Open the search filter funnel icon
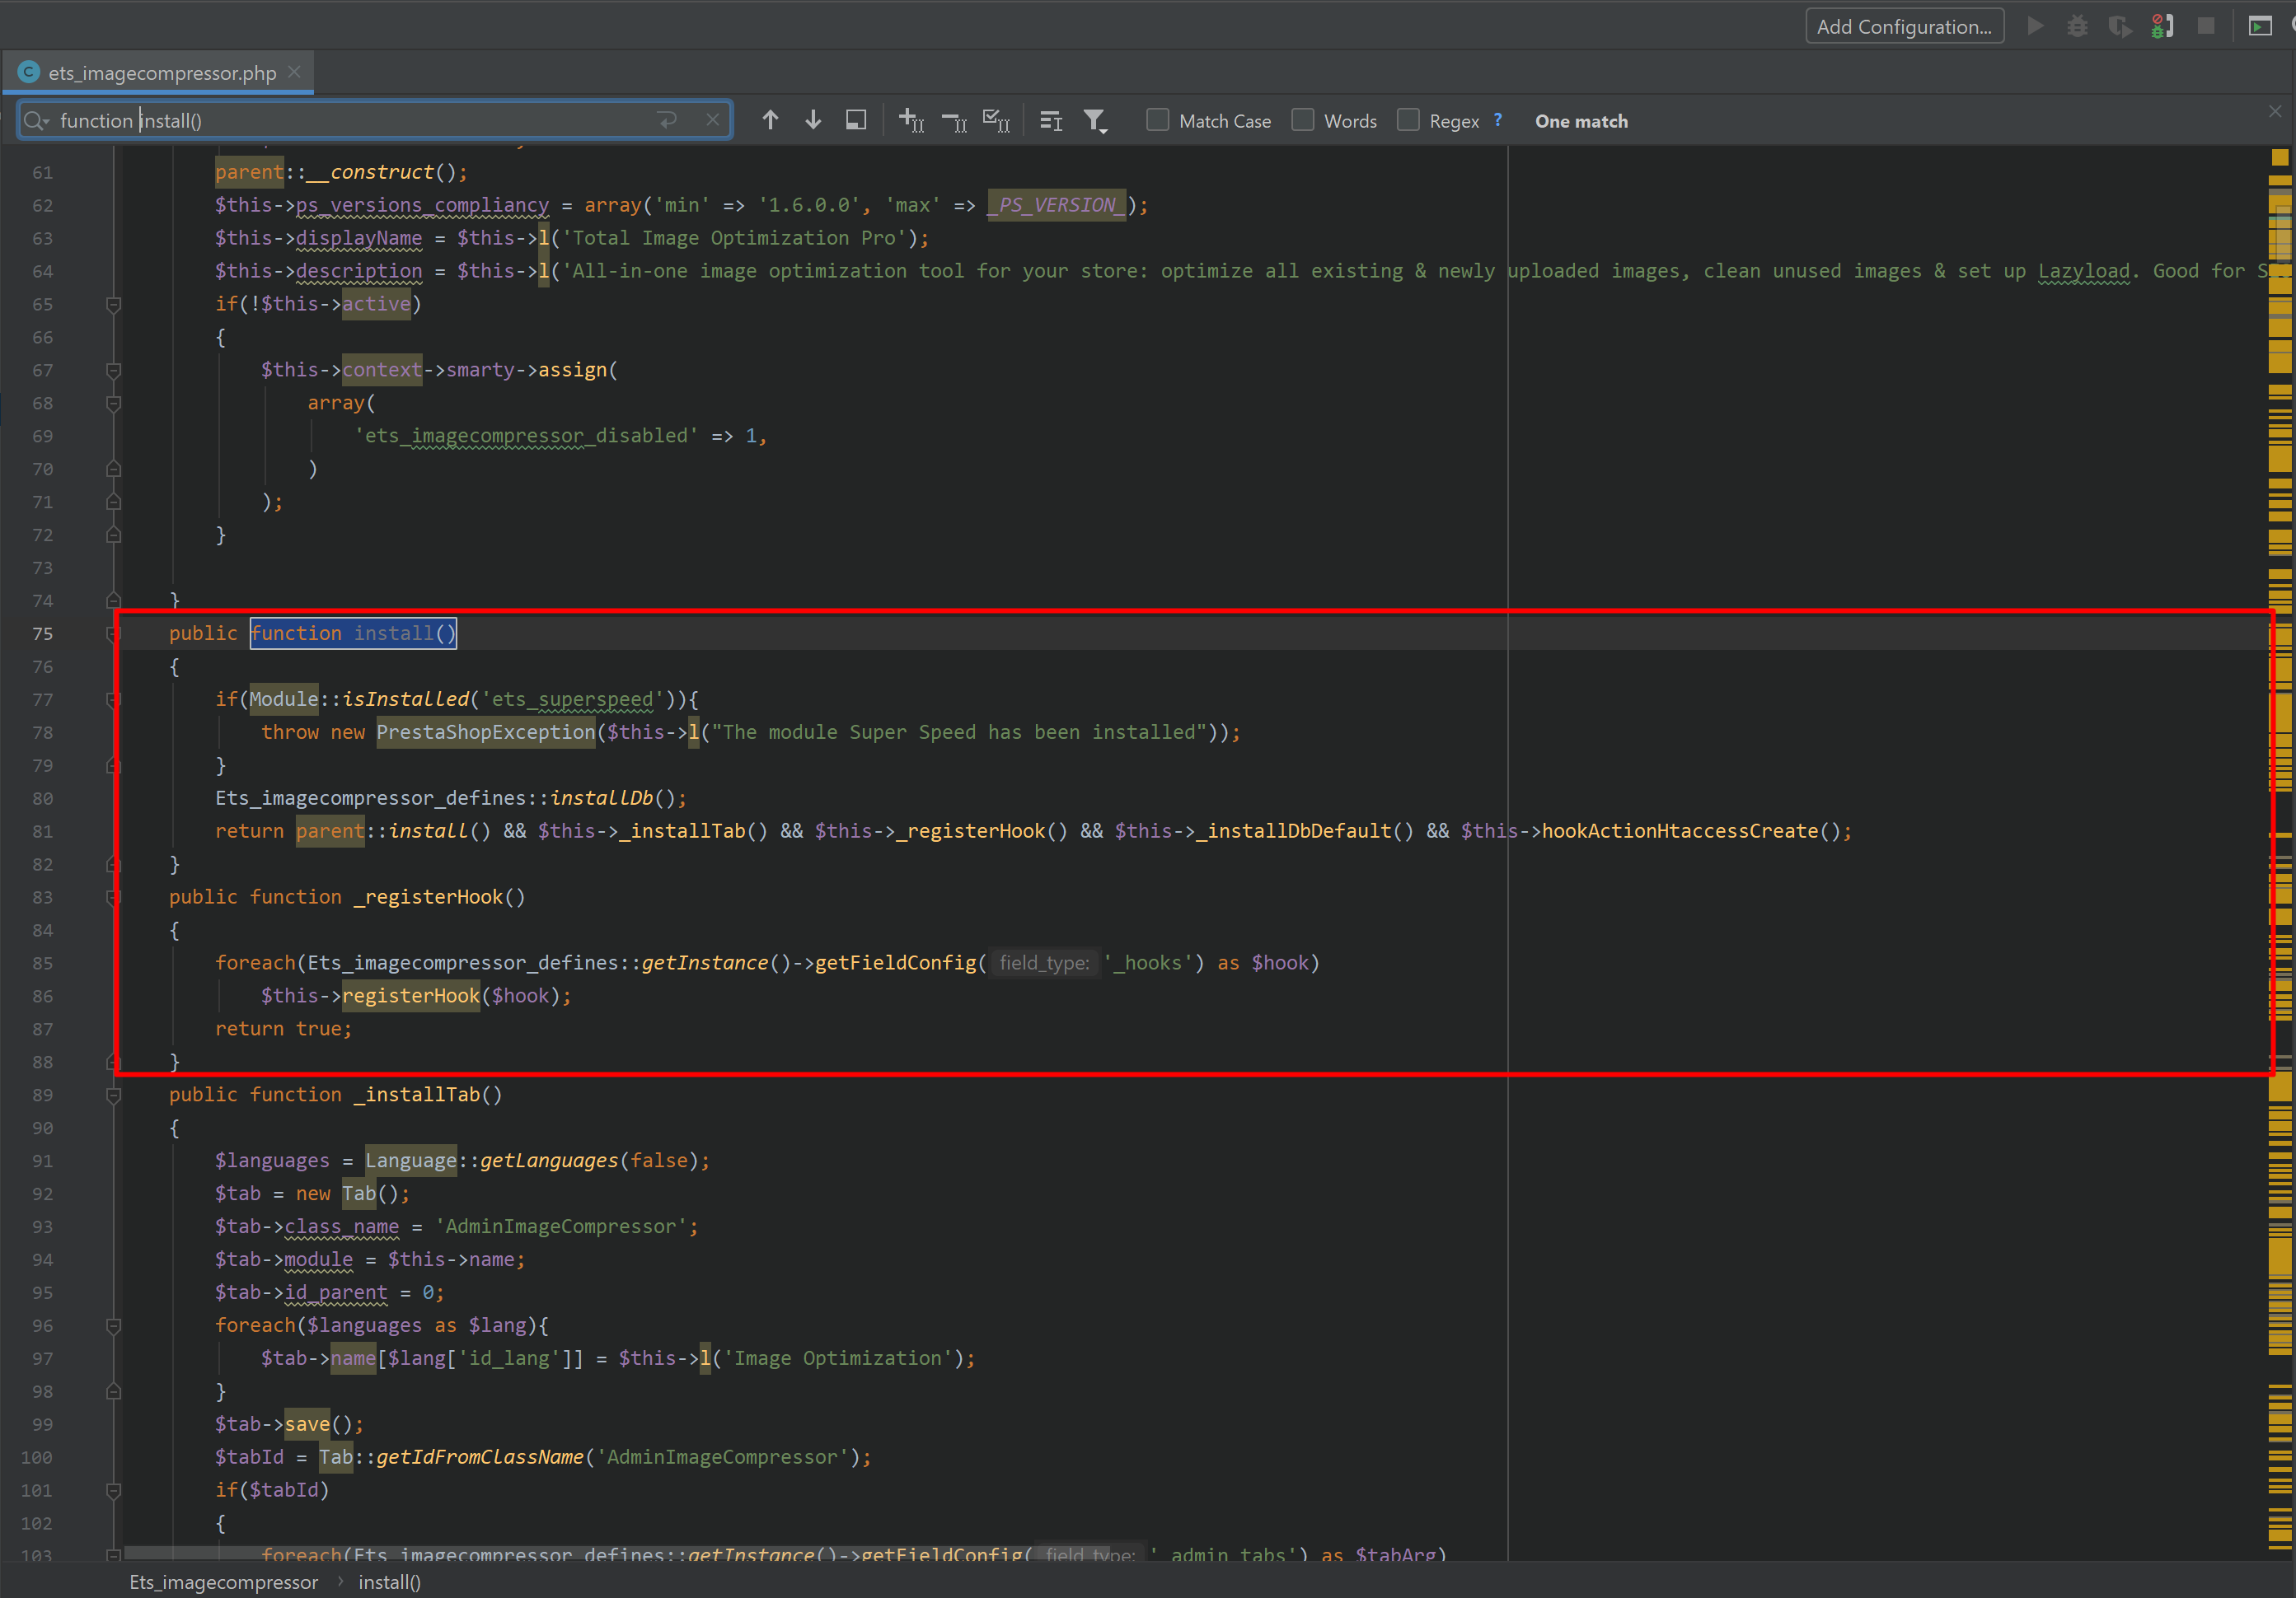 pos(1095,121)
